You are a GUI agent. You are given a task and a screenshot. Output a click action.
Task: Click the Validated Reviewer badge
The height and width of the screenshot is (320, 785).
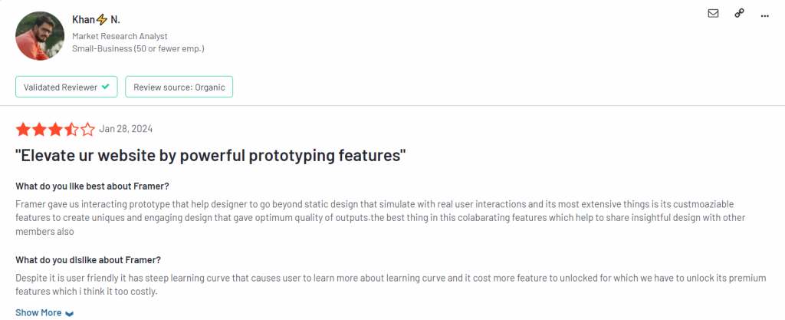tap(67, 87)
